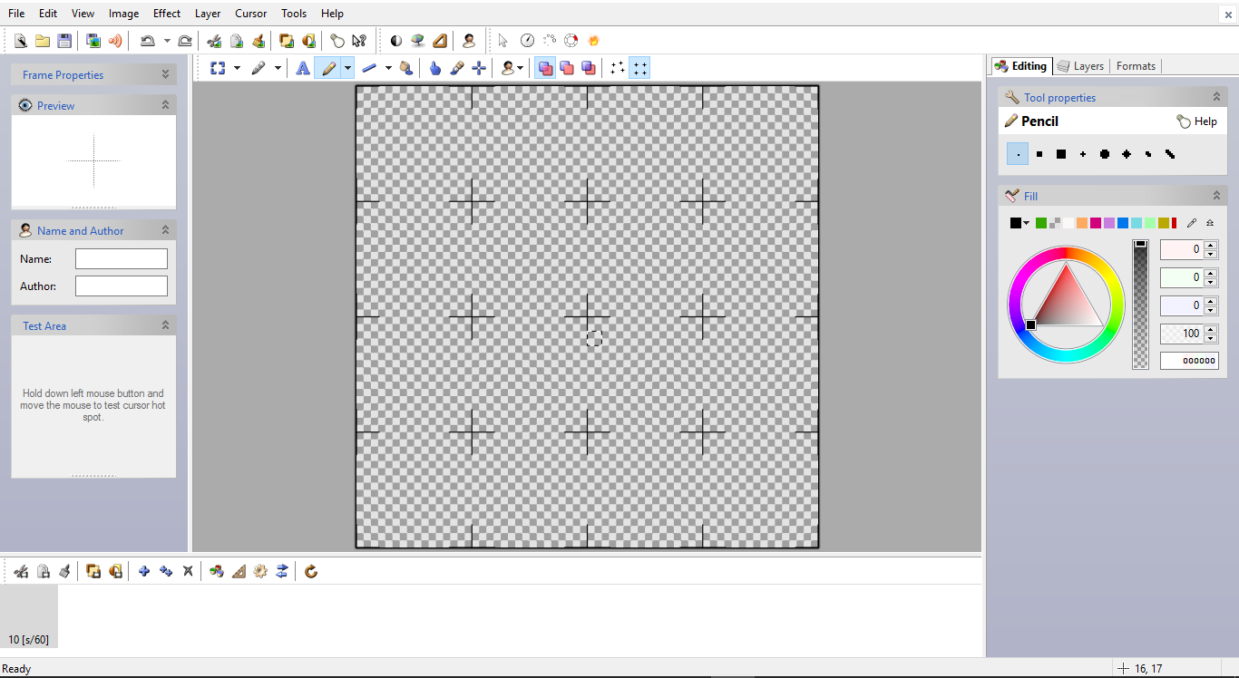Click the blue pointing hand tool
Viewport: 1239px width, 678px height.
[435, 68]
